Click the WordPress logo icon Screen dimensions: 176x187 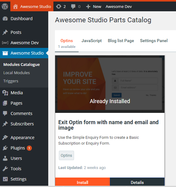[x=5, y=6]
